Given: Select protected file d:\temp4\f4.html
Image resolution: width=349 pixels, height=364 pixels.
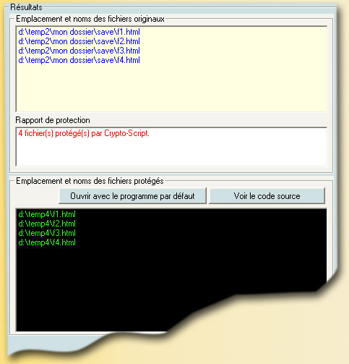Looking at the screenshot, I should (47, 242).
